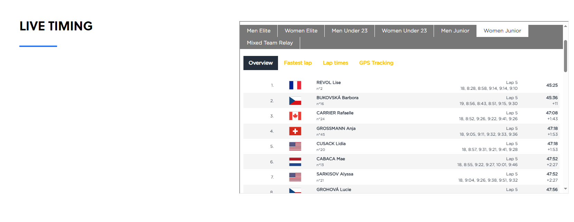The width and height of the screenshot is (574, 222).
Task: Click the Czech flag beside GROHOVÁ Lucie
Action: pos(295,191)
